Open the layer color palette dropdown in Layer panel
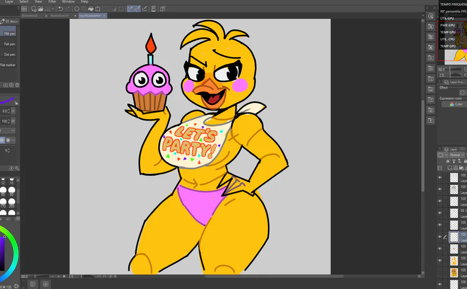This screenshot has width=467, height=289. point(443,155)
